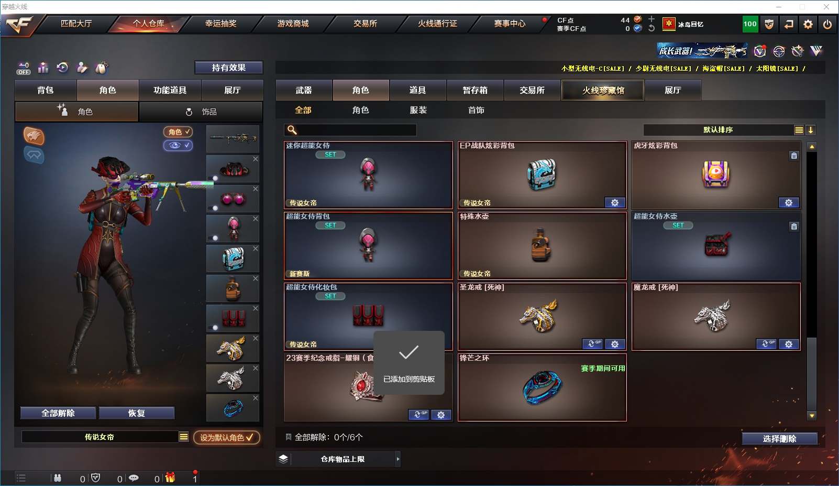Screen dimensions: 839x486
Task: Toggle the OFF switch icon above backpack tabs
Action: pyautogui.click(x=24, y=68)
